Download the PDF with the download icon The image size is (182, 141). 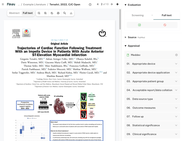pyautogui.click(x=71, y=13)
